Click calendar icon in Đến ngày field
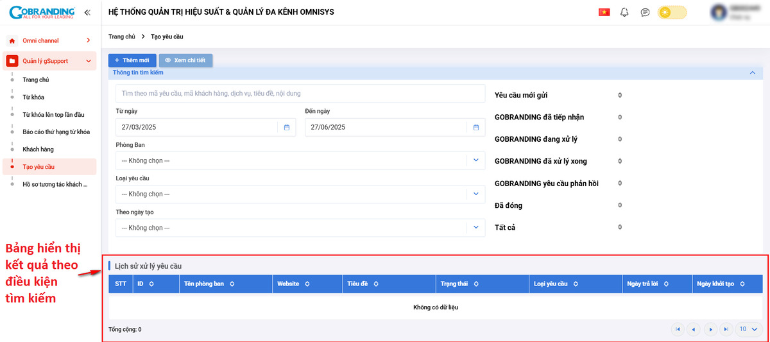 (x=476, y=127)
